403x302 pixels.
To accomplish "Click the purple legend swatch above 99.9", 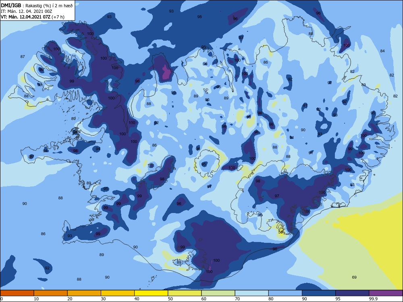I will click(x=386, y=293).
